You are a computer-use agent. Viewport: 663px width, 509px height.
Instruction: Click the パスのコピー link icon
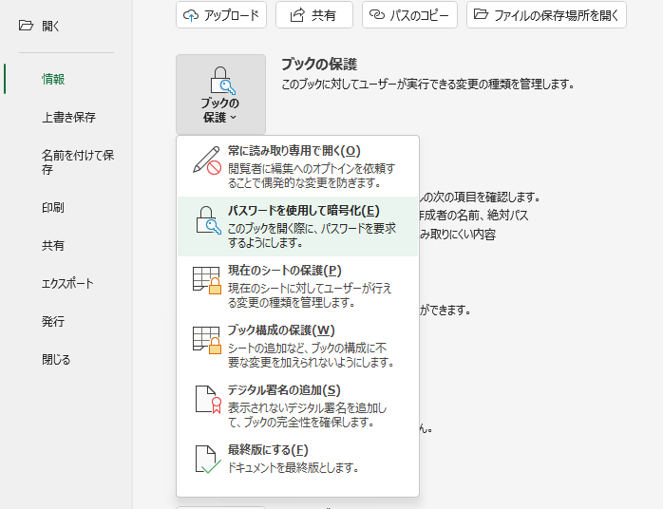(377, 15)
